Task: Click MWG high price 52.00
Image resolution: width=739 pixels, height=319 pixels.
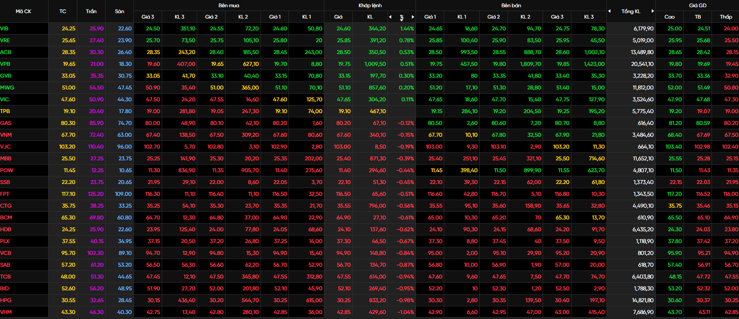Action: [674, 88]
